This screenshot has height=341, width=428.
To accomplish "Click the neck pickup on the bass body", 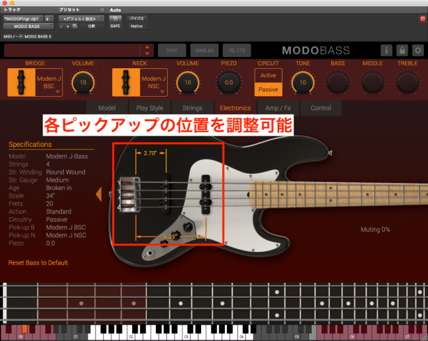I will pos(205,194).
